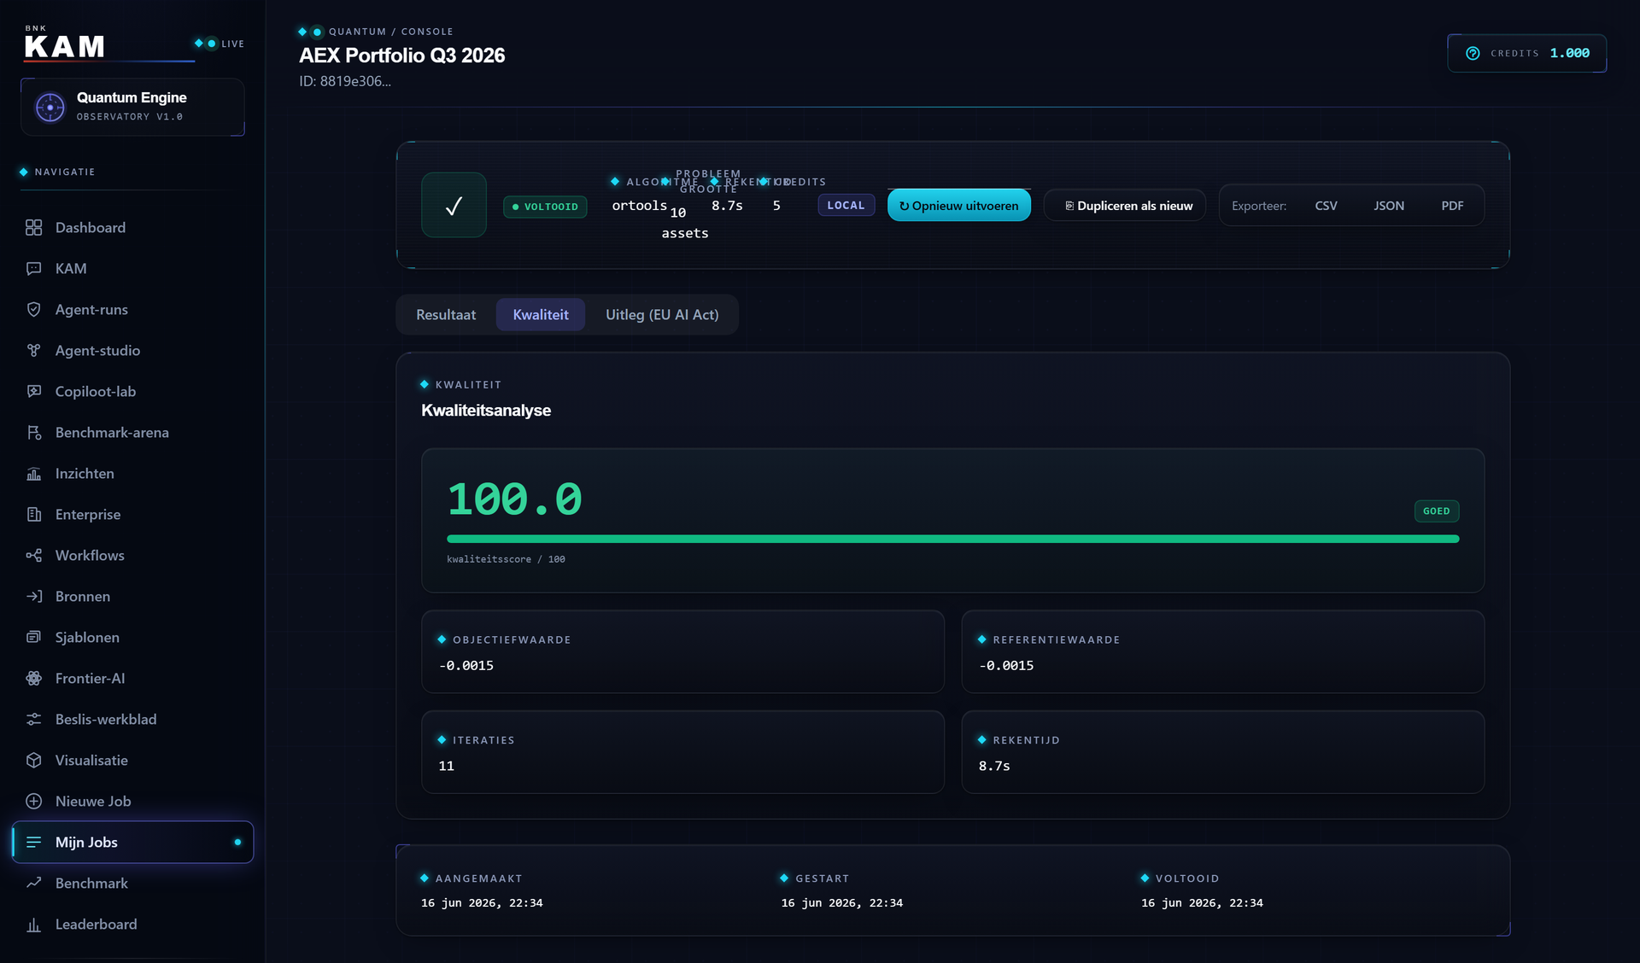Click the 100.0 quality score value
The width and height of the screenshot is (1640, 963).
click(x=514, y=499)
